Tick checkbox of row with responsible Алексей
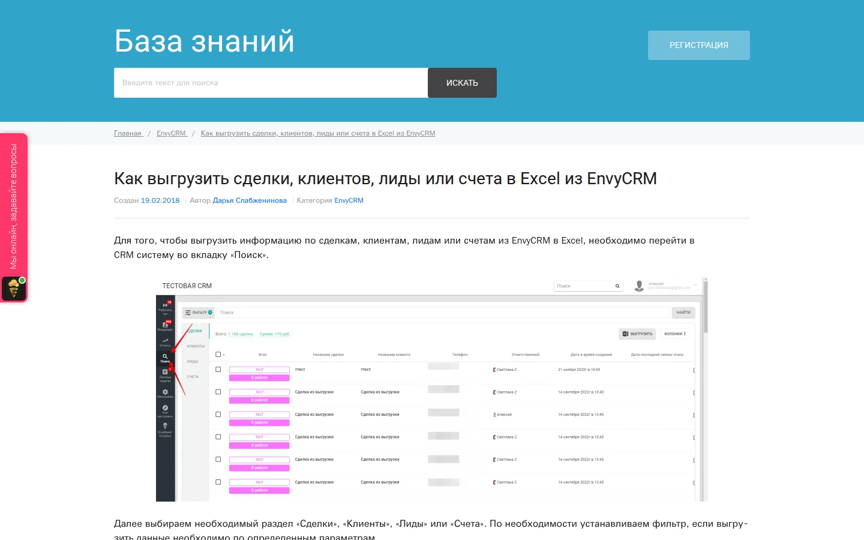 (218, 415)
